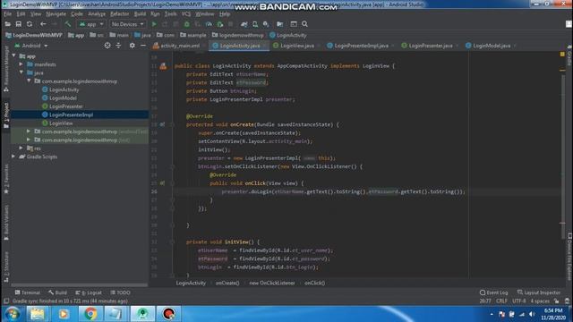Click the Open folder toolbar icon
The height and width of the screenshot is (322, 573).
(x=8, y=24)
